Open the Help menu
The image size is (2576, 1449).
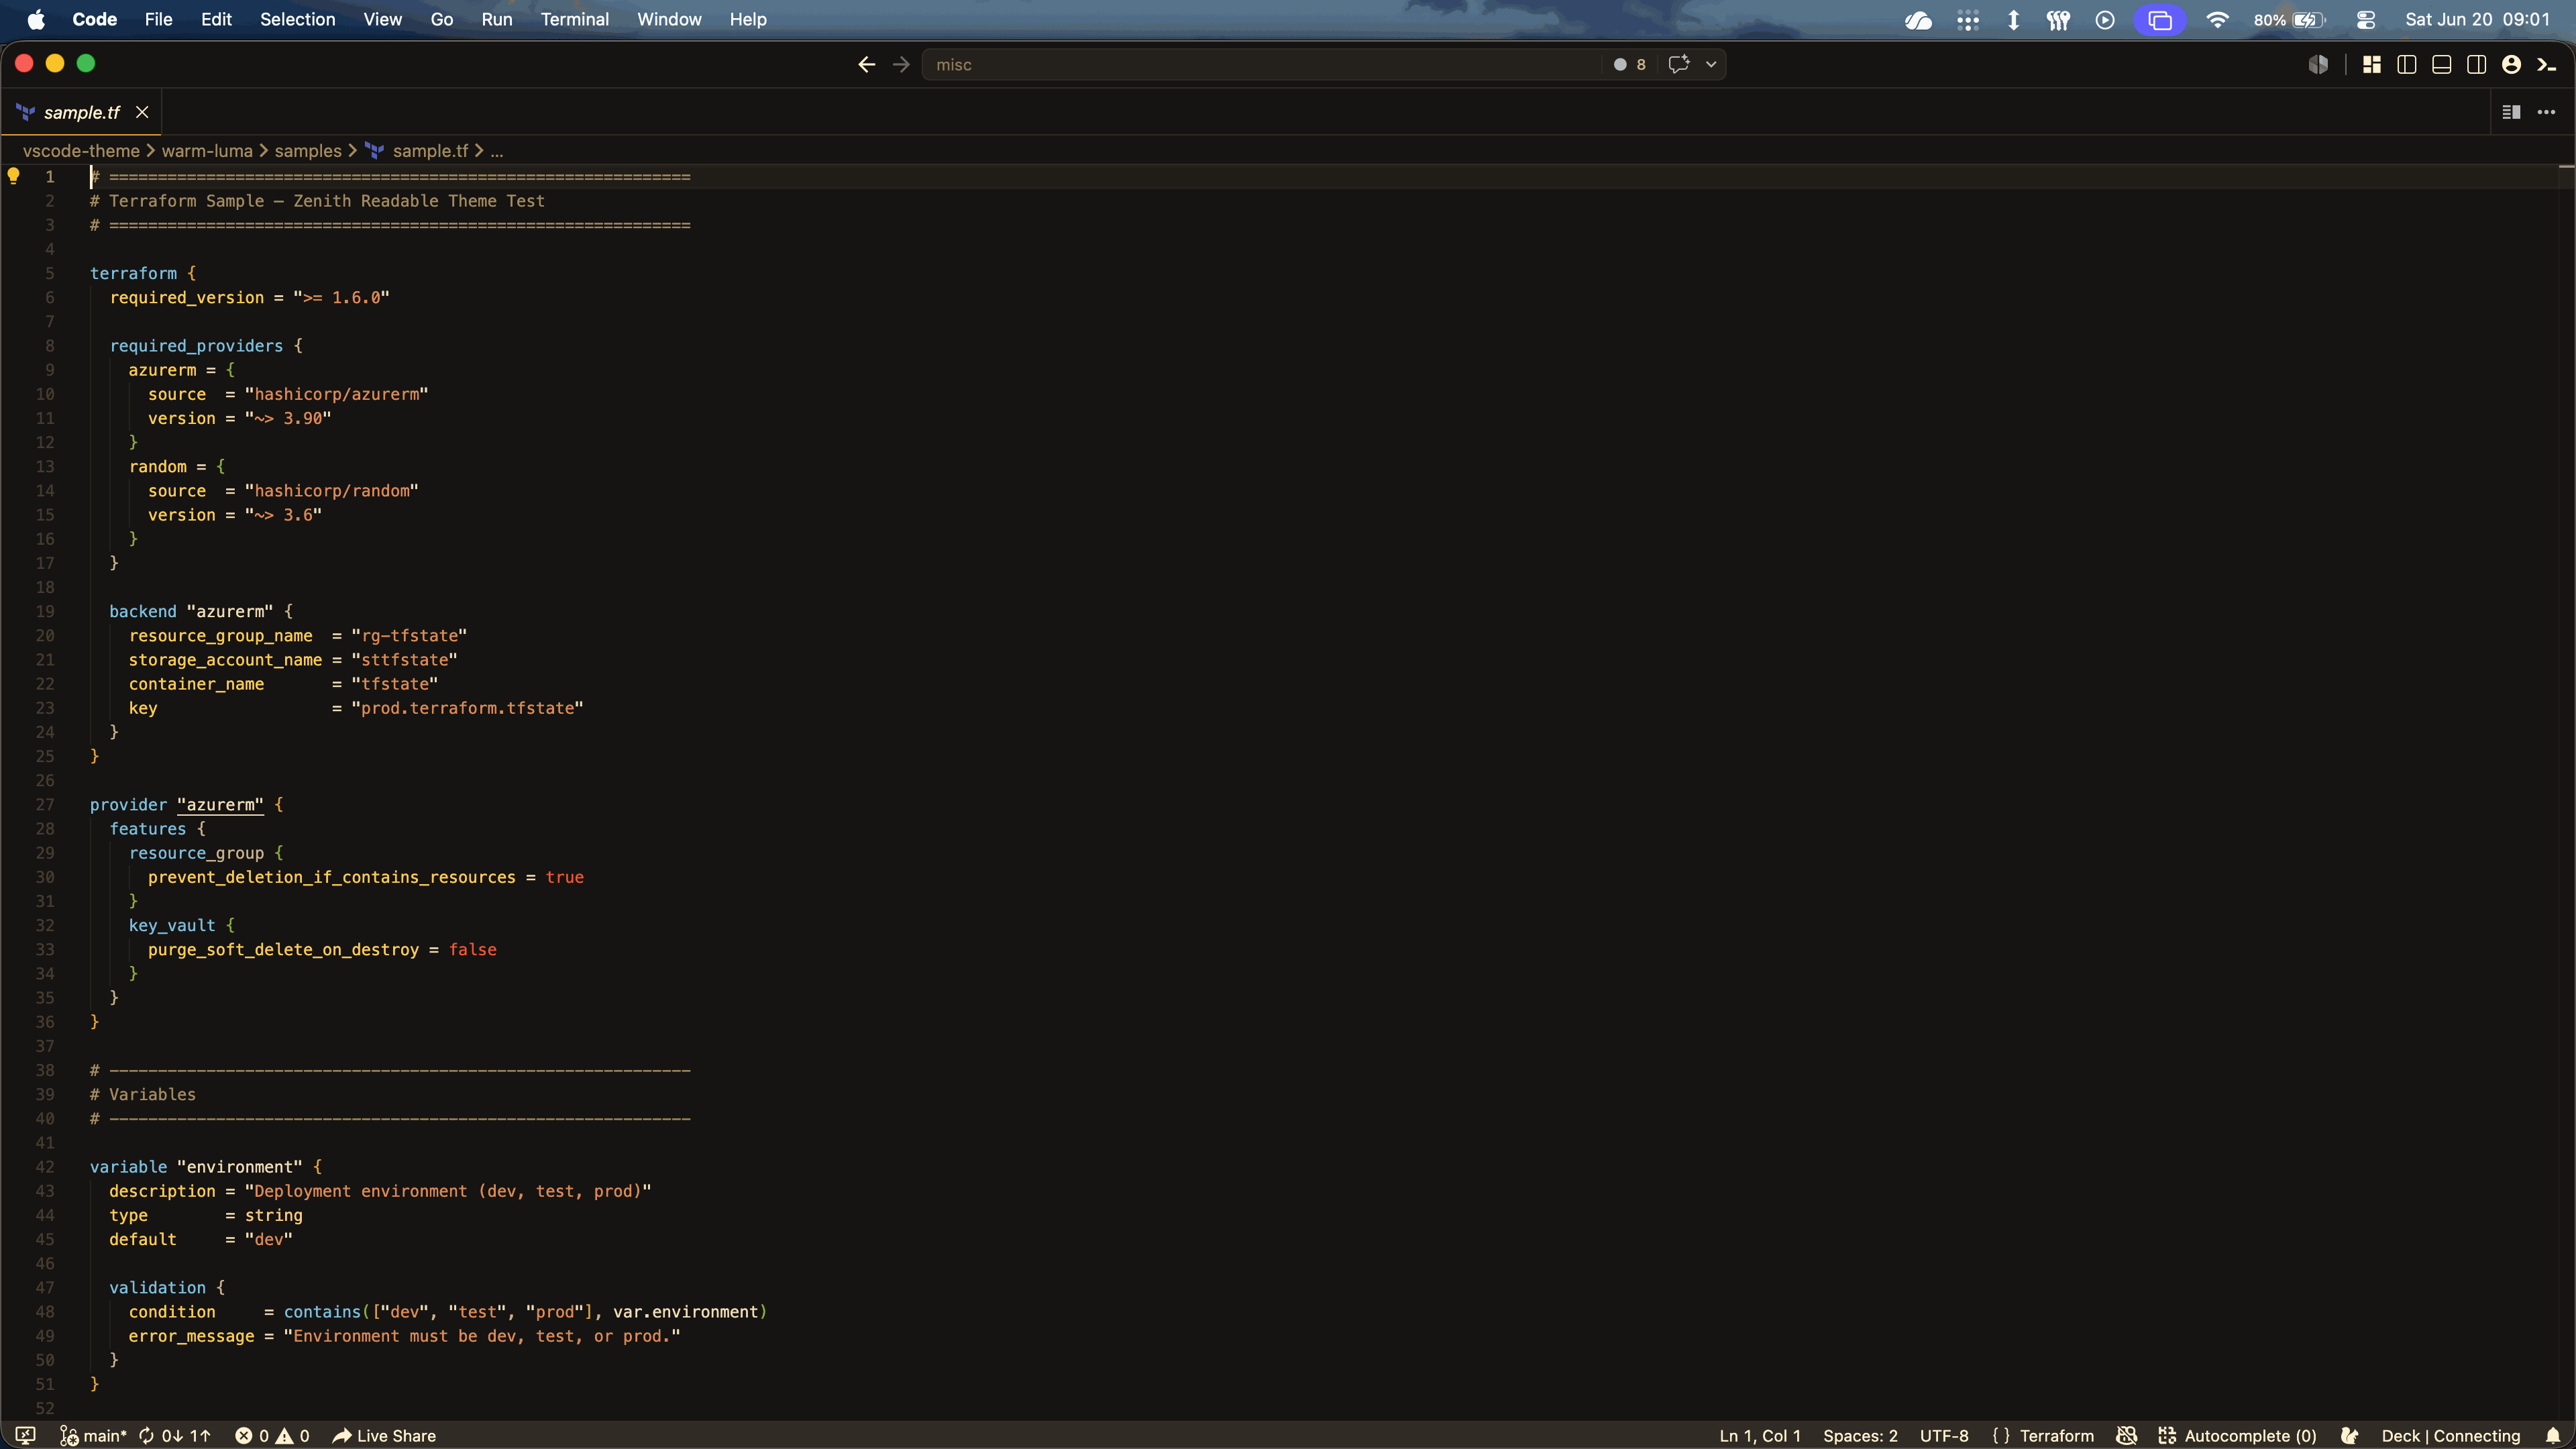pos(747,19)
